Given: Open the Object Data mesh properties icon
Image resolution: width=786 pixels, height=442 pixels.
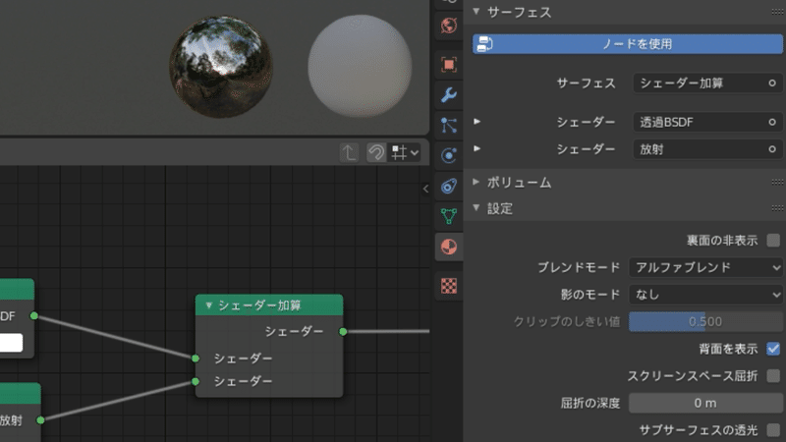Looking at the screenshot, I should 449,216.
